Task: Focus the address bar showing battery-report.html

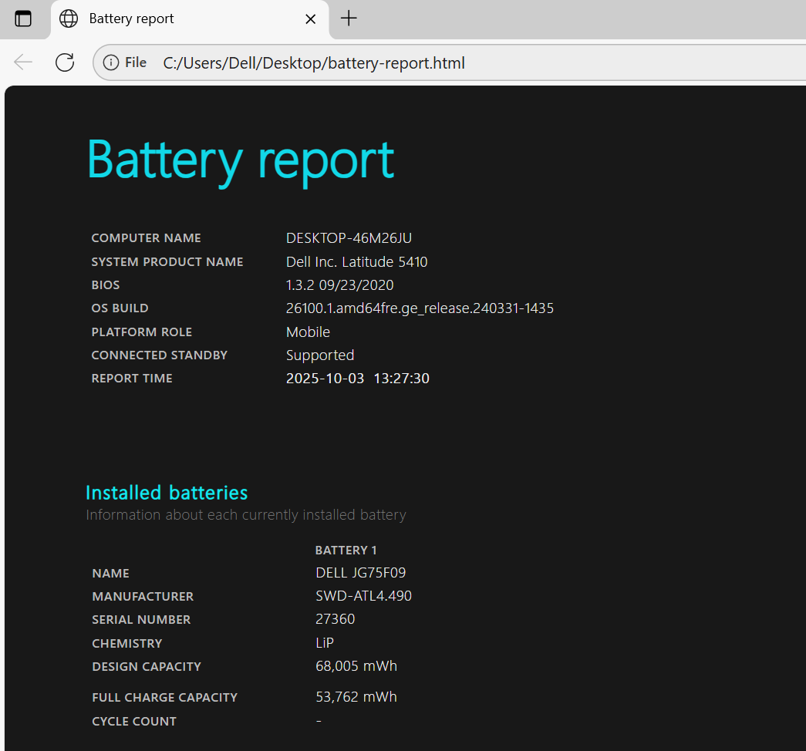Action: coord(314,63)
